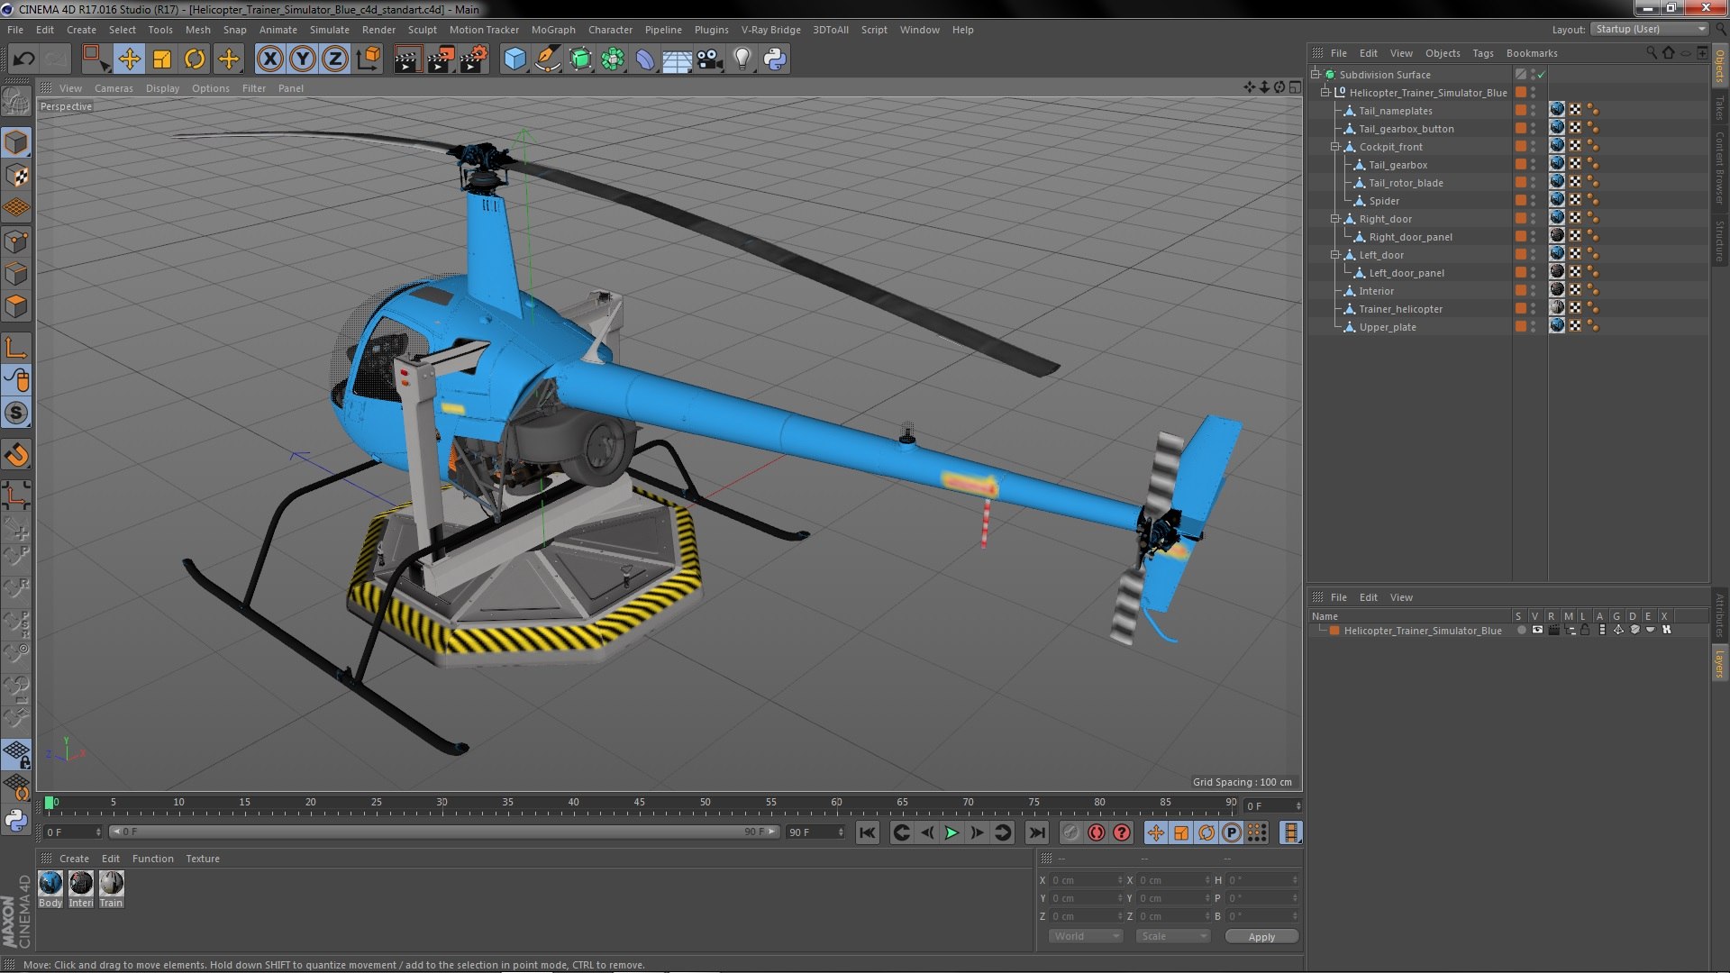Click the coordinate system icon
Image resolution: width=1730 pixels, height=973 pixels.
(x=369, y=59)
